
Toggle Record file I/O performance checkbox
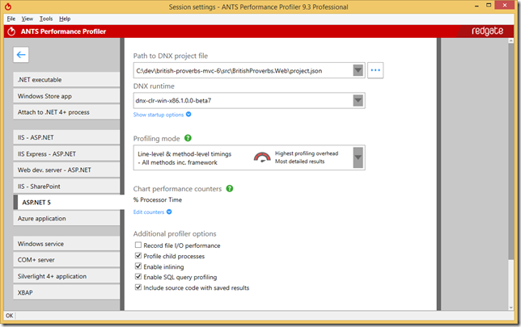[138, 245]
